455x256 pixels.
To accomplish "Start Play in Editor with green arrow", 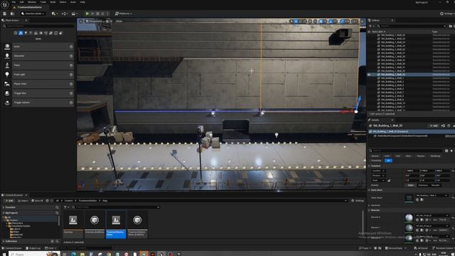I will 87,14.
